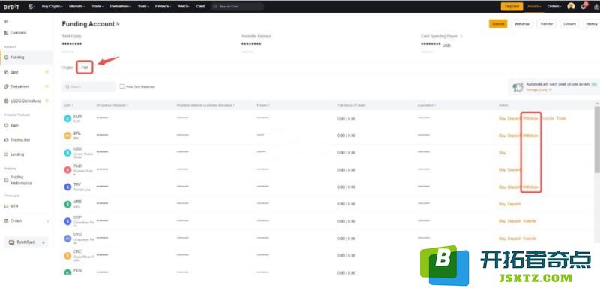
Task: Open the Card menu item
Action: (x=200, y=7)
